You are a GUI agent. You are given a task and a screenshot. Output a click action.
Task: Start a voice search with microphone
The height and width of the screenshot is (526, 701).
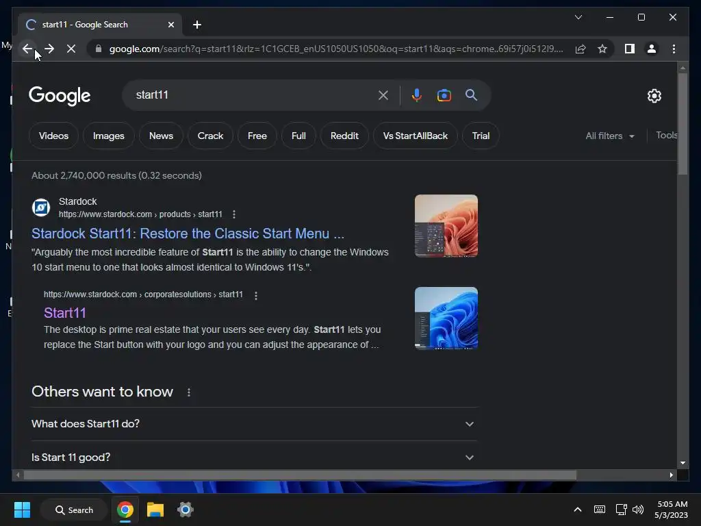tap(417, 95)
